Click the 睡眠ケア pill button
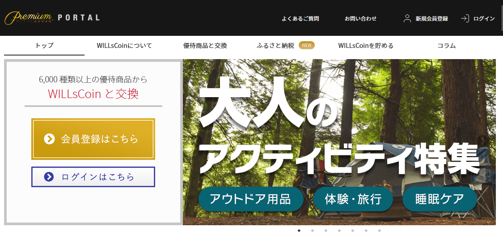The width and height of the screenshot is (503, 240). [440, 199]
